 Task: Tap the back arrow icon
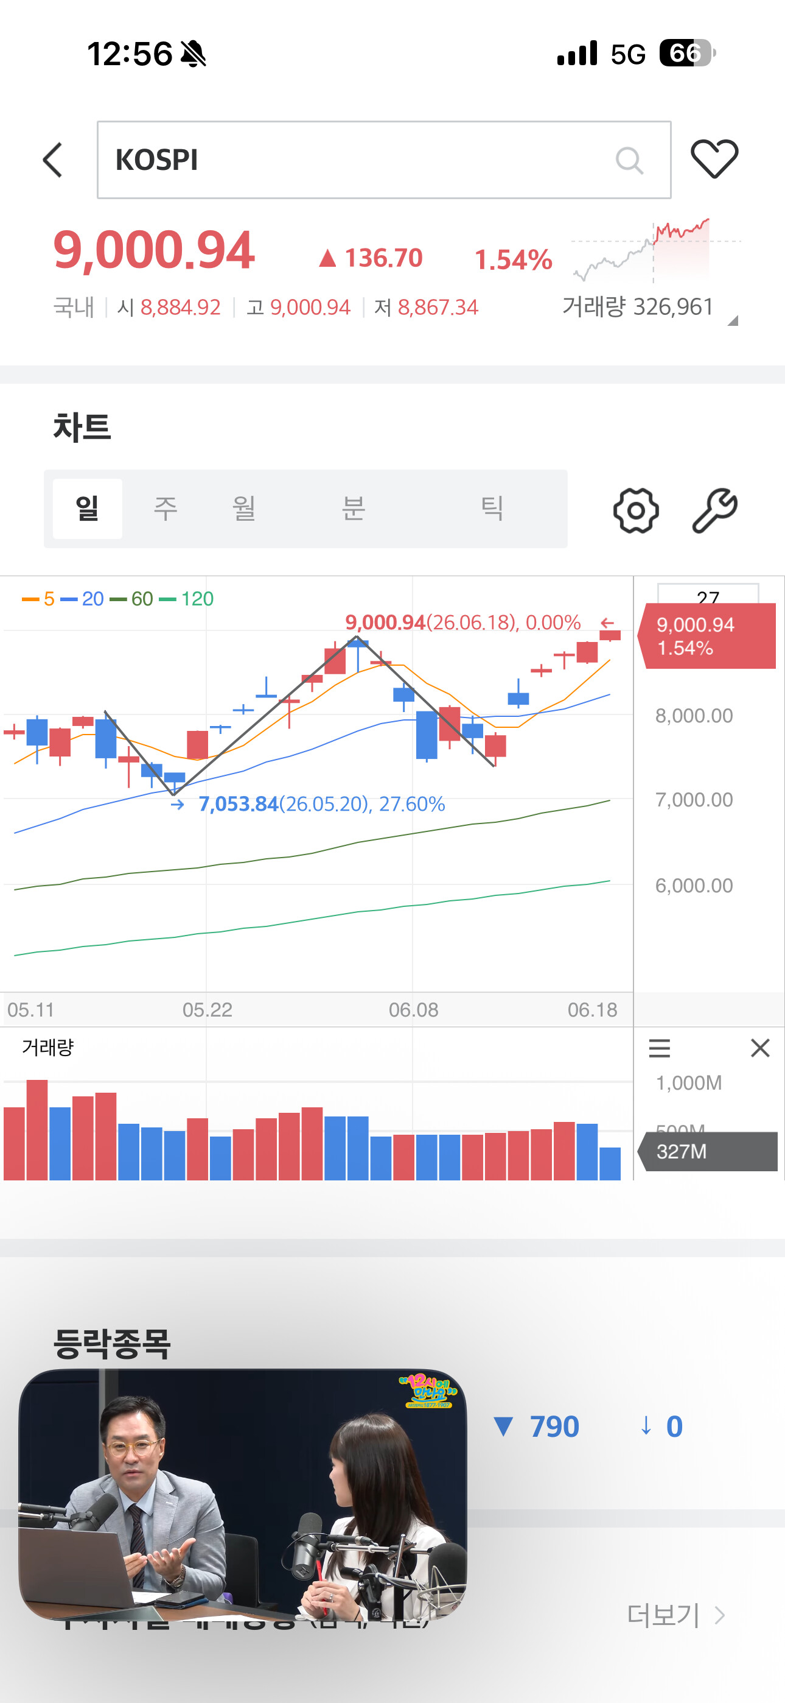pyautogui.click(x=52, y=160)
